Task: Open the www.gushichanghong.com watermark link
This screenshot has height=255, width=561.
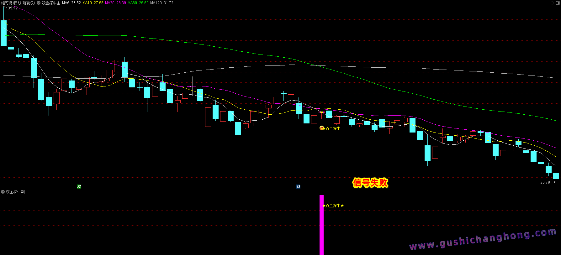Action: [483, 239]
